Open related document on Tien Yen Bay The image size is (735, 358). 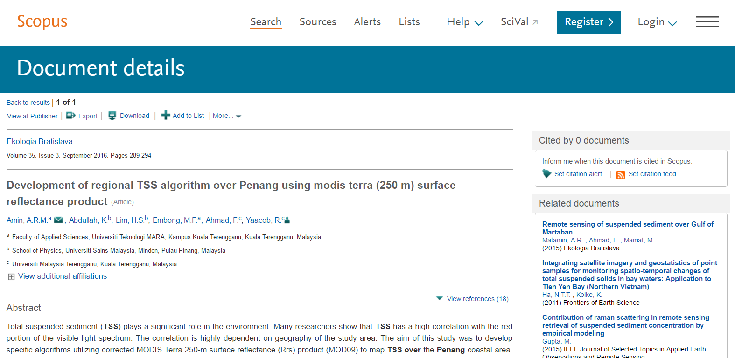coord(630,275)
